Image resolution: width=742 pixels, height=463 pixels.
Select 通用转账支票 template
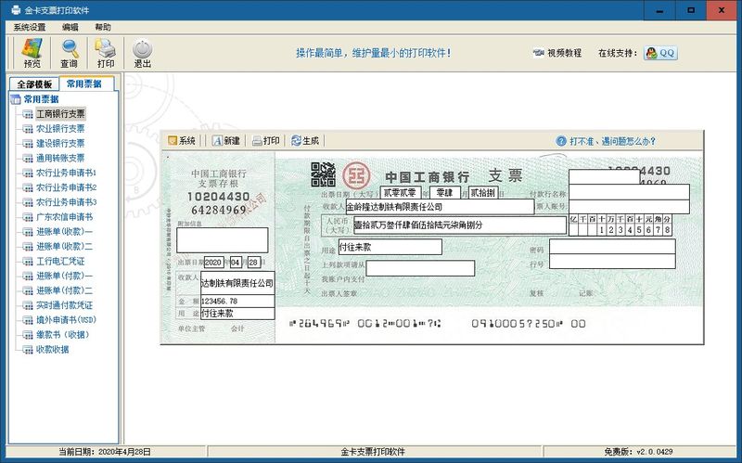[x=60, y=158]
